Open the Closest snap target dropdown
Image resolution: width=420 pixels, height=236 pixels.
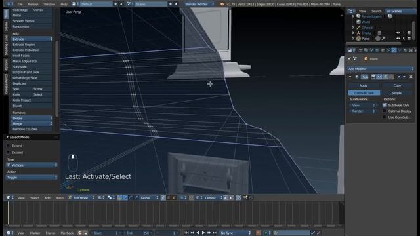(x=213, y=198)
